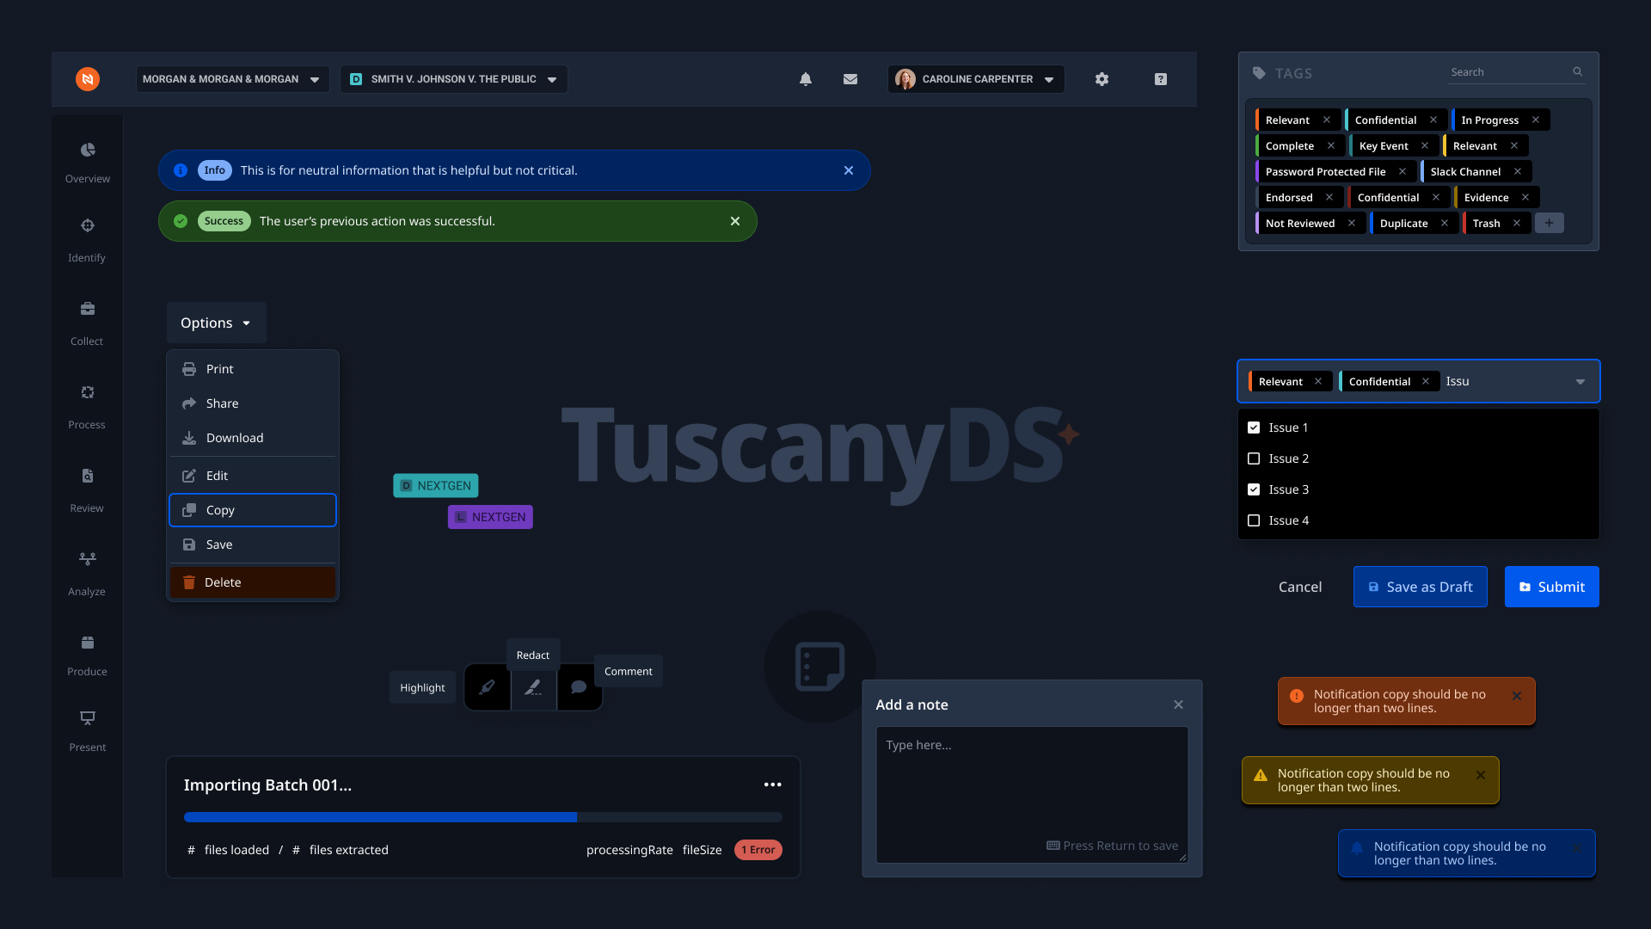Image resolution: width=1651 pixels, height=929 pixels.
Task: Click the purple NEXTGEN label chip
Action: (x=490, y=517)
